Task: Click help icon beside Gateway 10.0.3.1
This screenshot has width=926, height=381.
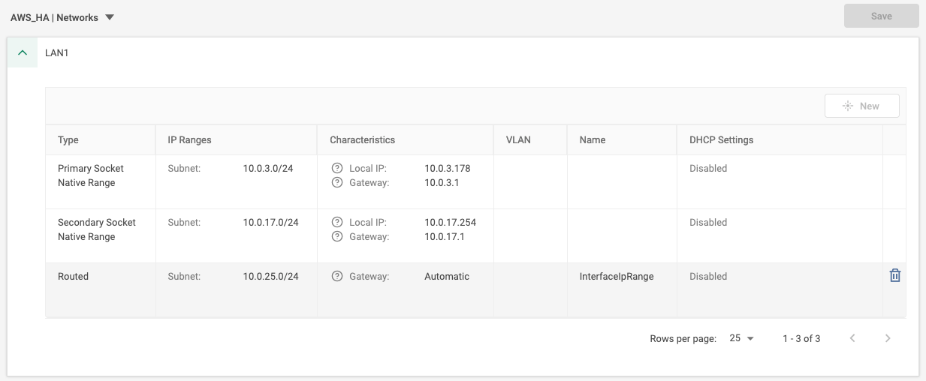Action: coord(337,183)
